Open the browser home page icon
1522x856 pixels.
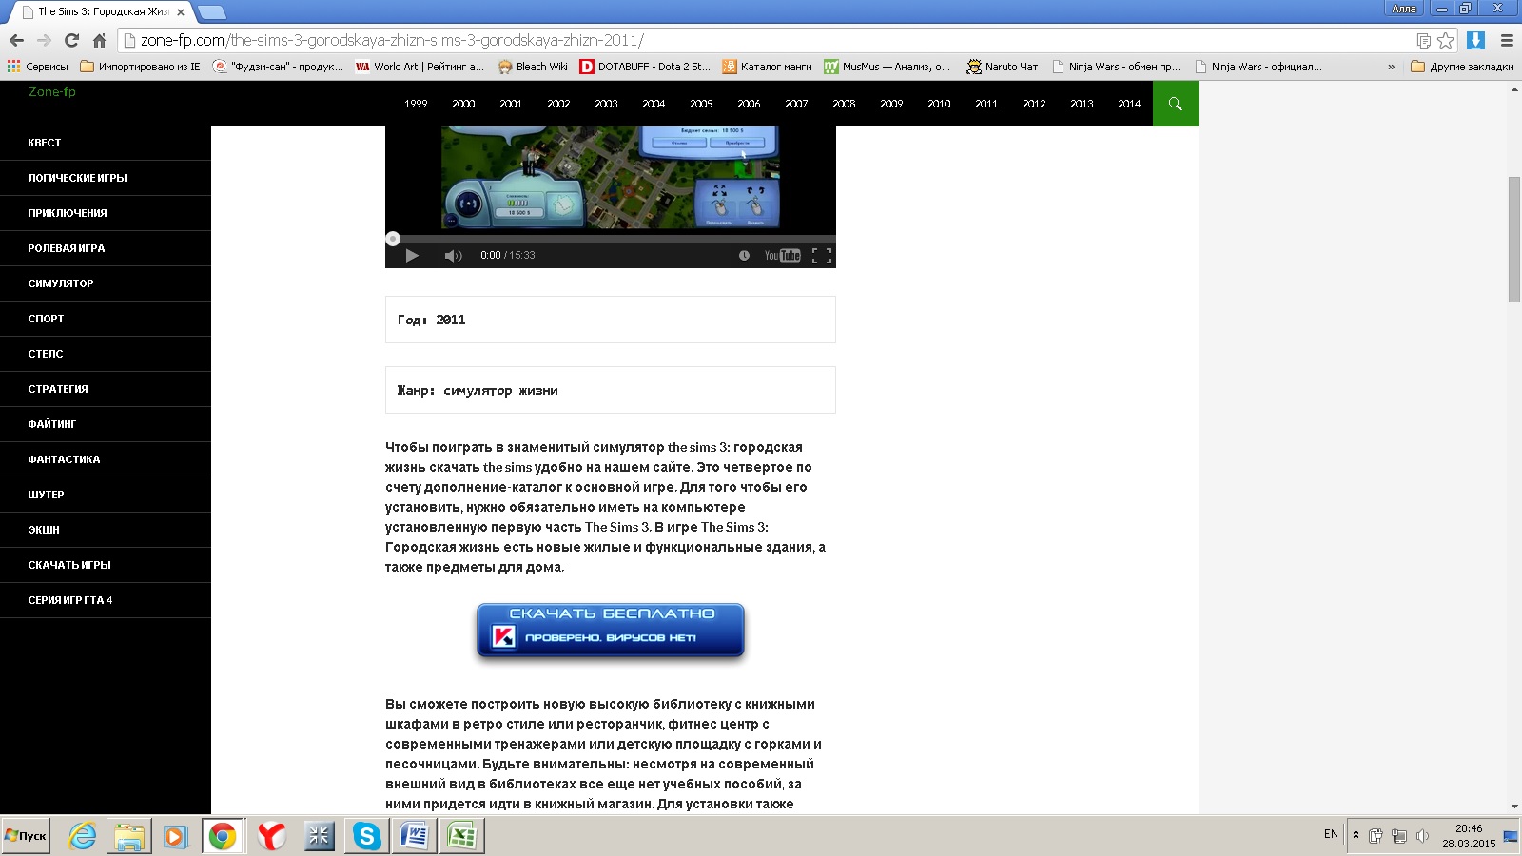[x=99, y=40]
